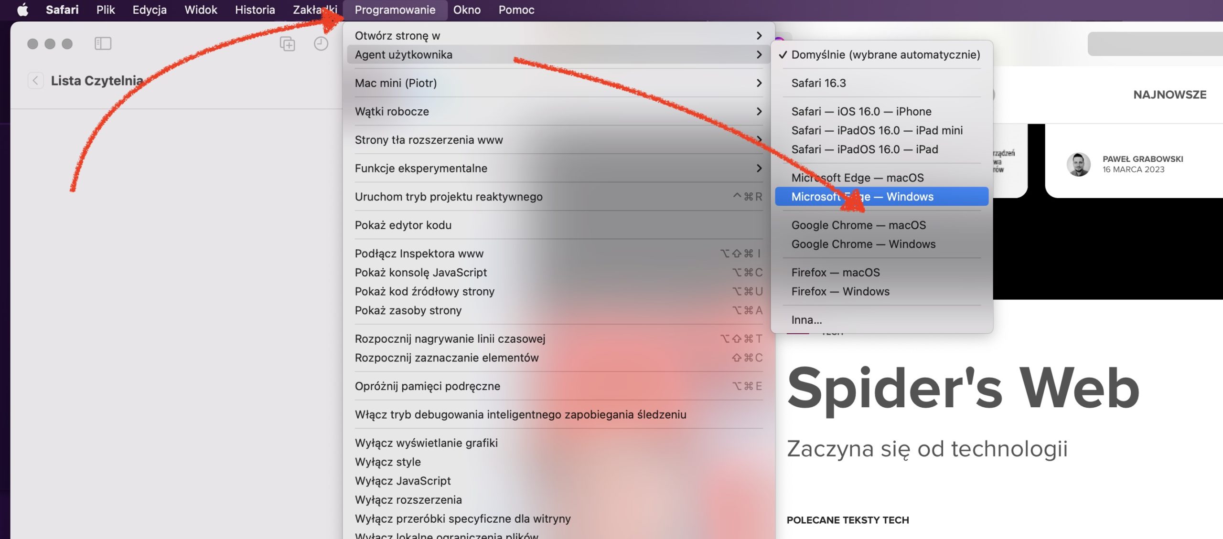Open the Safari app menu
1223x539 pixels.
(x=62, y=10)
